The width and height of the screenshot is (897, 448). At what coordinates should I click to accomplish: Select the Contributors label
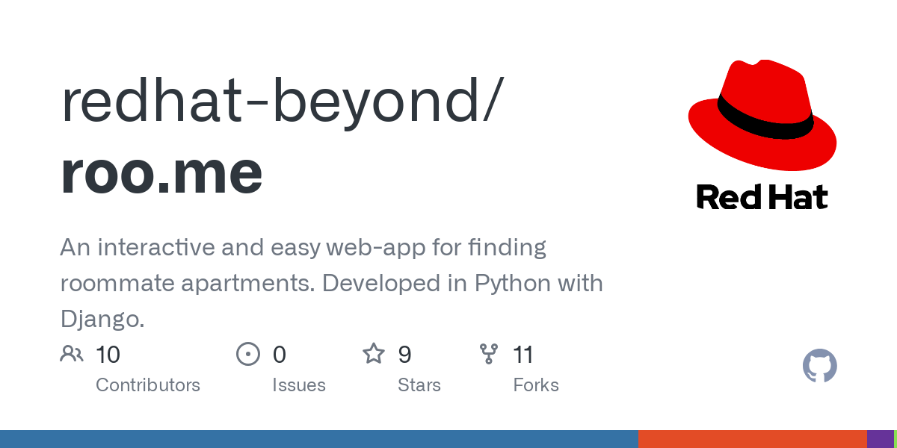click(x=148, y=385)
